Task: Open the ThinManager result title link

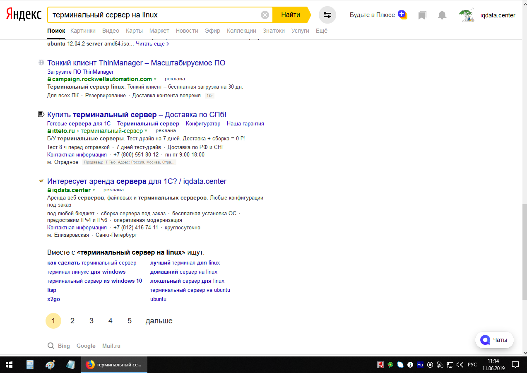Action: click(136, 63)
